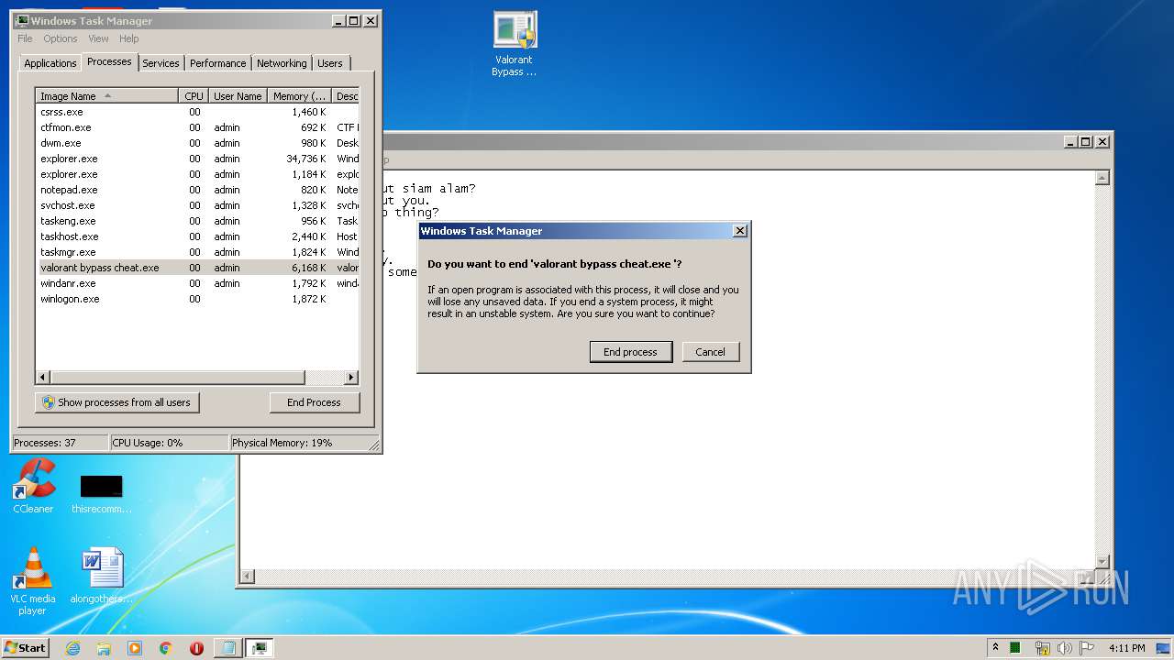Close the end process confirmation dialog

click(740, 231)
